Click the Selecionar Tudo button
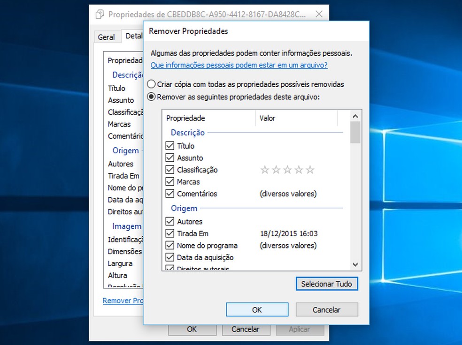The height and width of the screenshot is (345, 462). (x=327, y=284)
